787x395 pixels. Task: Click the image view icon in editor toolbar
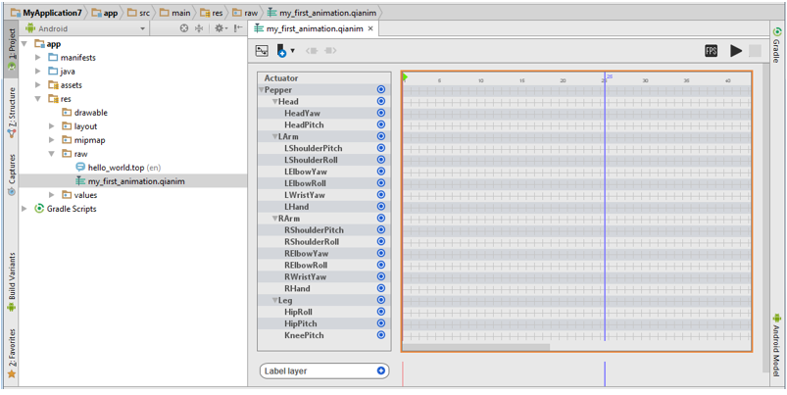pyautogui.click(x=262, y=51)
